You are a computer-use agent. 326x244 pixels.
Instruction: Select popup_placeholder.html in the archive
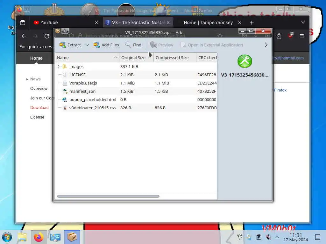point(136,99)
